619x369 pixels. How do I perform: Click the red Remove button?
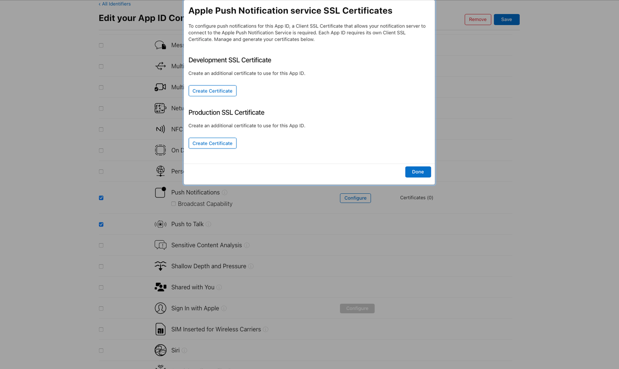point(478,19)
